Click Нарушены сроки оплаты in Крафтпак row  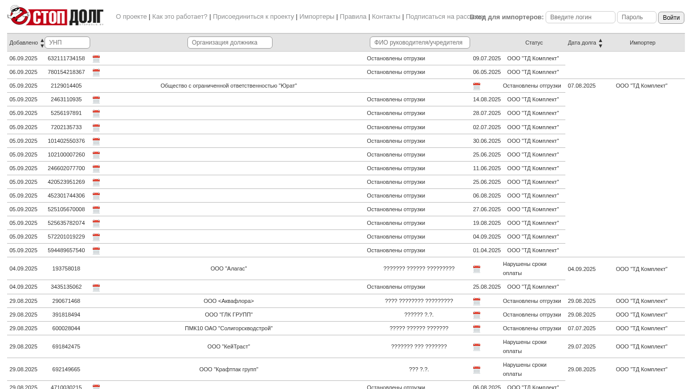[x=525, y=369]
